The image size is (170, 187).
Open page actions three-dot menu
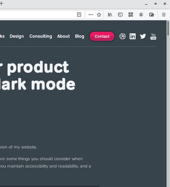point(91,14)
